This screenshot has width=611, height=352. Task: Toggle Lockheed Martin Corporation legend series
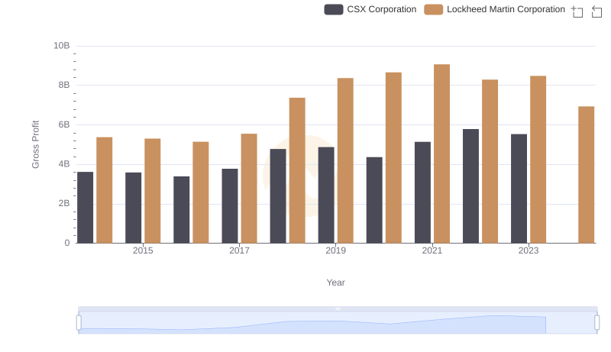tap(494, 9)
